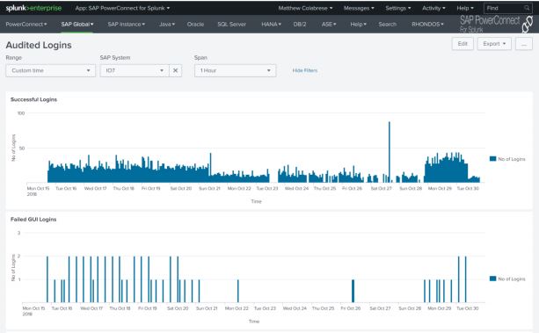
Task: Open the App: SAP PowerConnect for Splunk menu
Action: [x=122, y=8]
